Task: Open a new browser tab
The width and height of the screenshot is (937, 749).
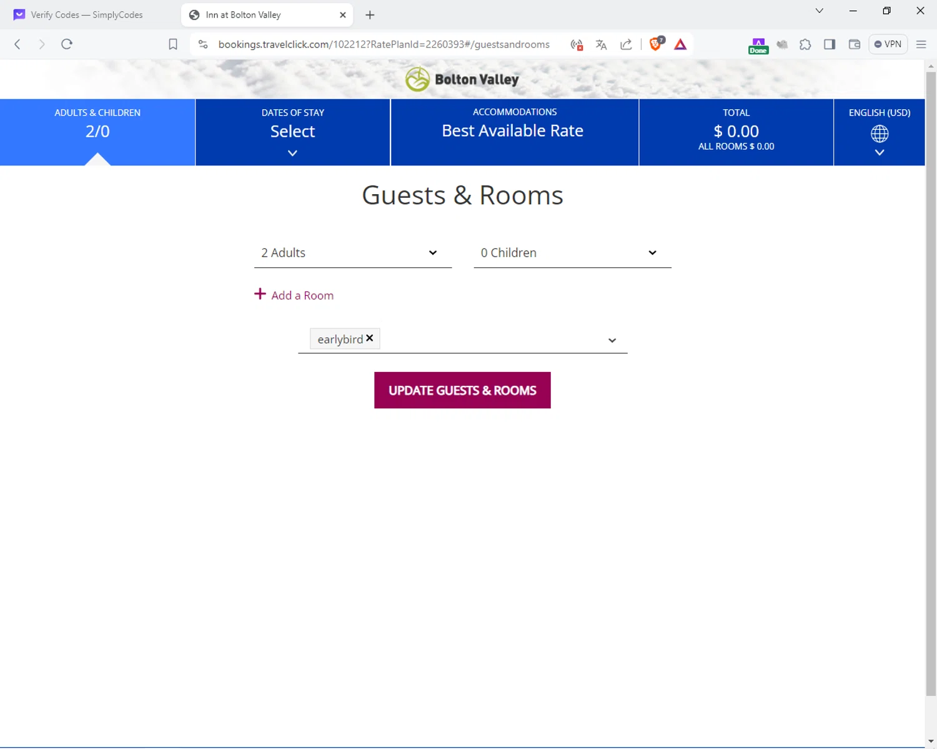Action: (x=370, y=15)
